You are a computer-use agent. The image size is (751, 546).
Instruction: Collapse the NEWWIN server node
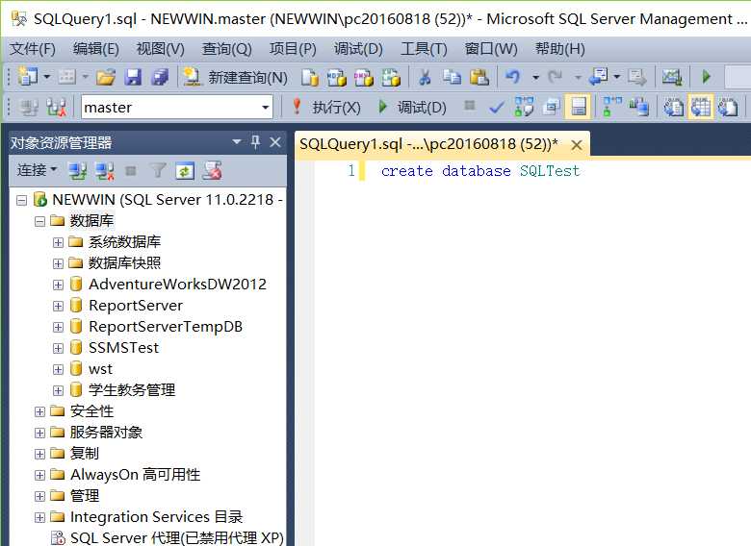21,200
